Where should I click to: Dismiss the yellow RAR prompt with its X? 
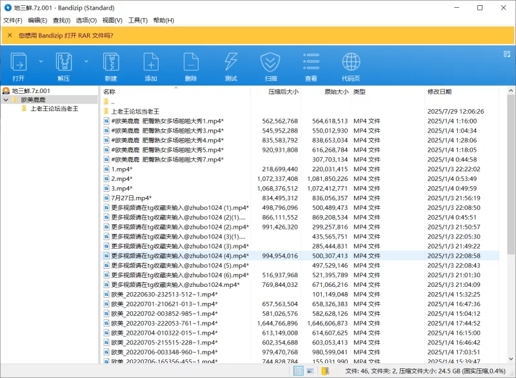click(10, 36)
